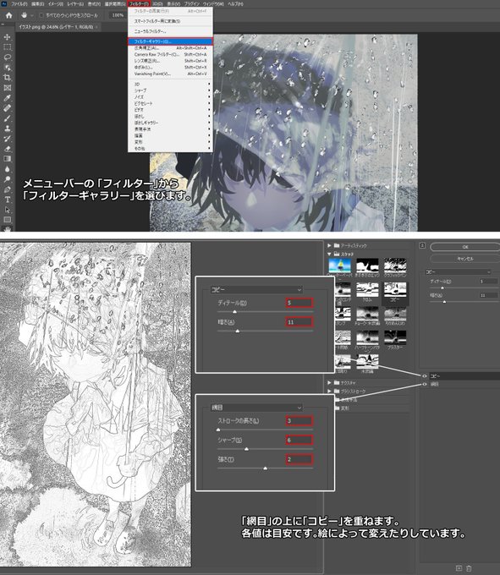Choose スマートフィルター用に変換 entry
This screenshot has height=575, width=500.
click(x=170, y=21)
